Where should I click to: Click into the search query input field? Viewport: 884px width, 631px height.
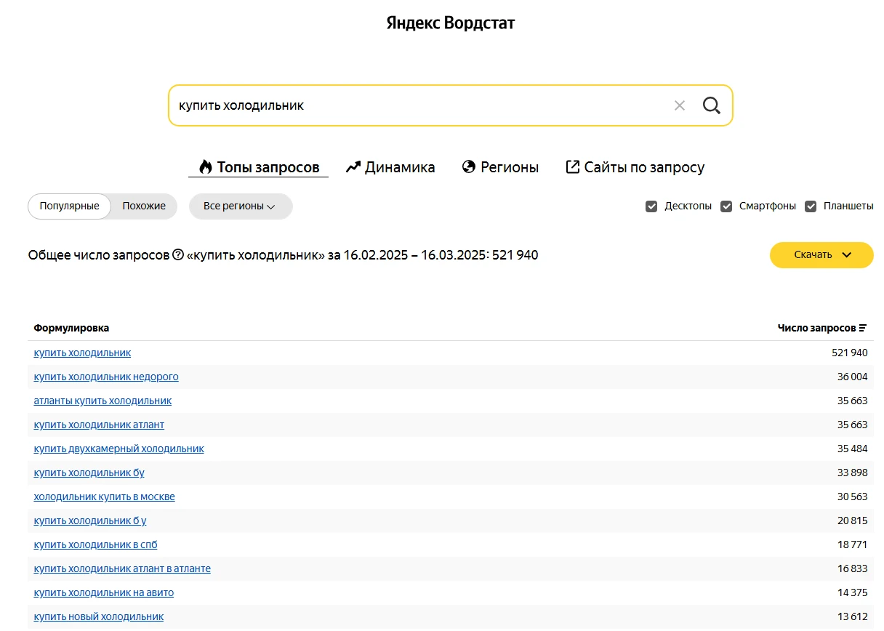414,105
